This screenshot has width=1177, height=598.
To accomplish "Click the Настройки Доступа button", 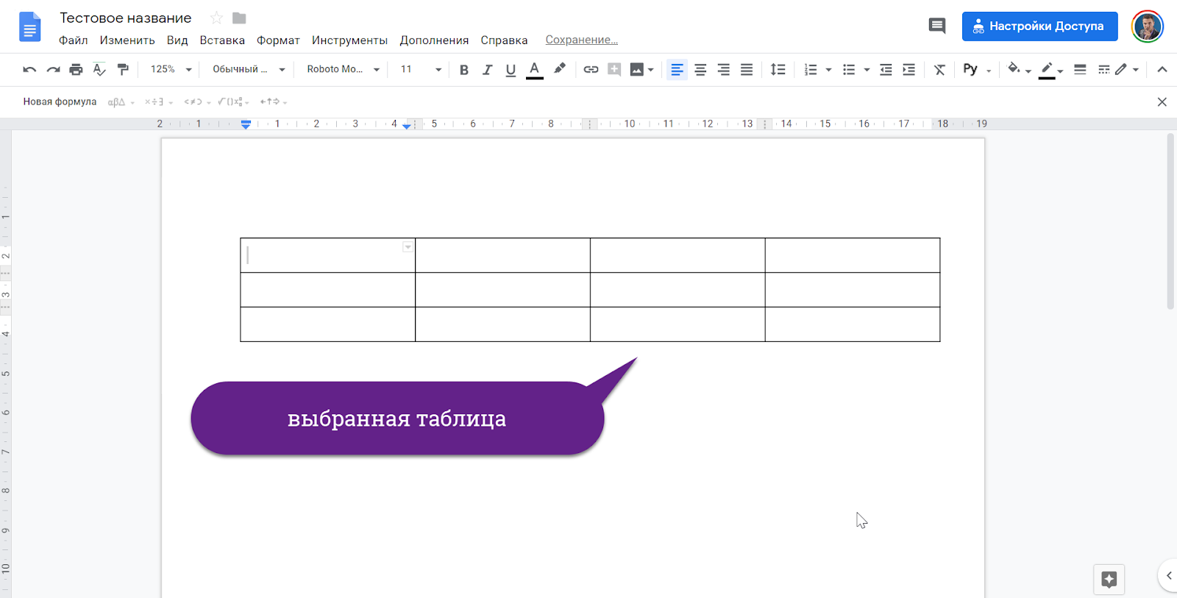I will (x=1039, y=26).
